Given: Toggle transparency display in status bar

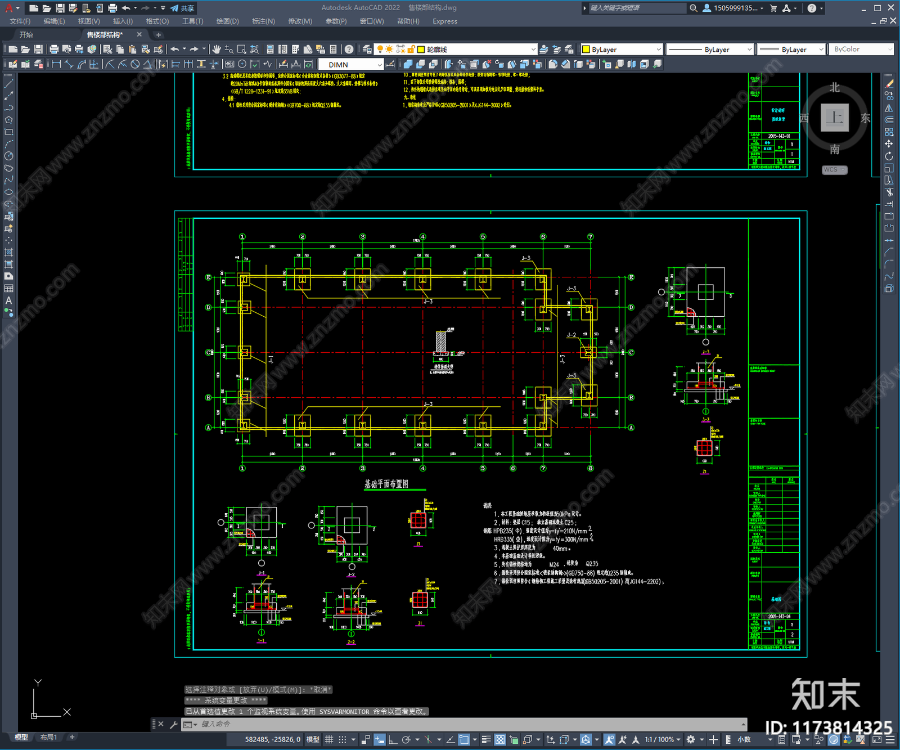Looking at the screenshot, I should [x=499, y=739].
